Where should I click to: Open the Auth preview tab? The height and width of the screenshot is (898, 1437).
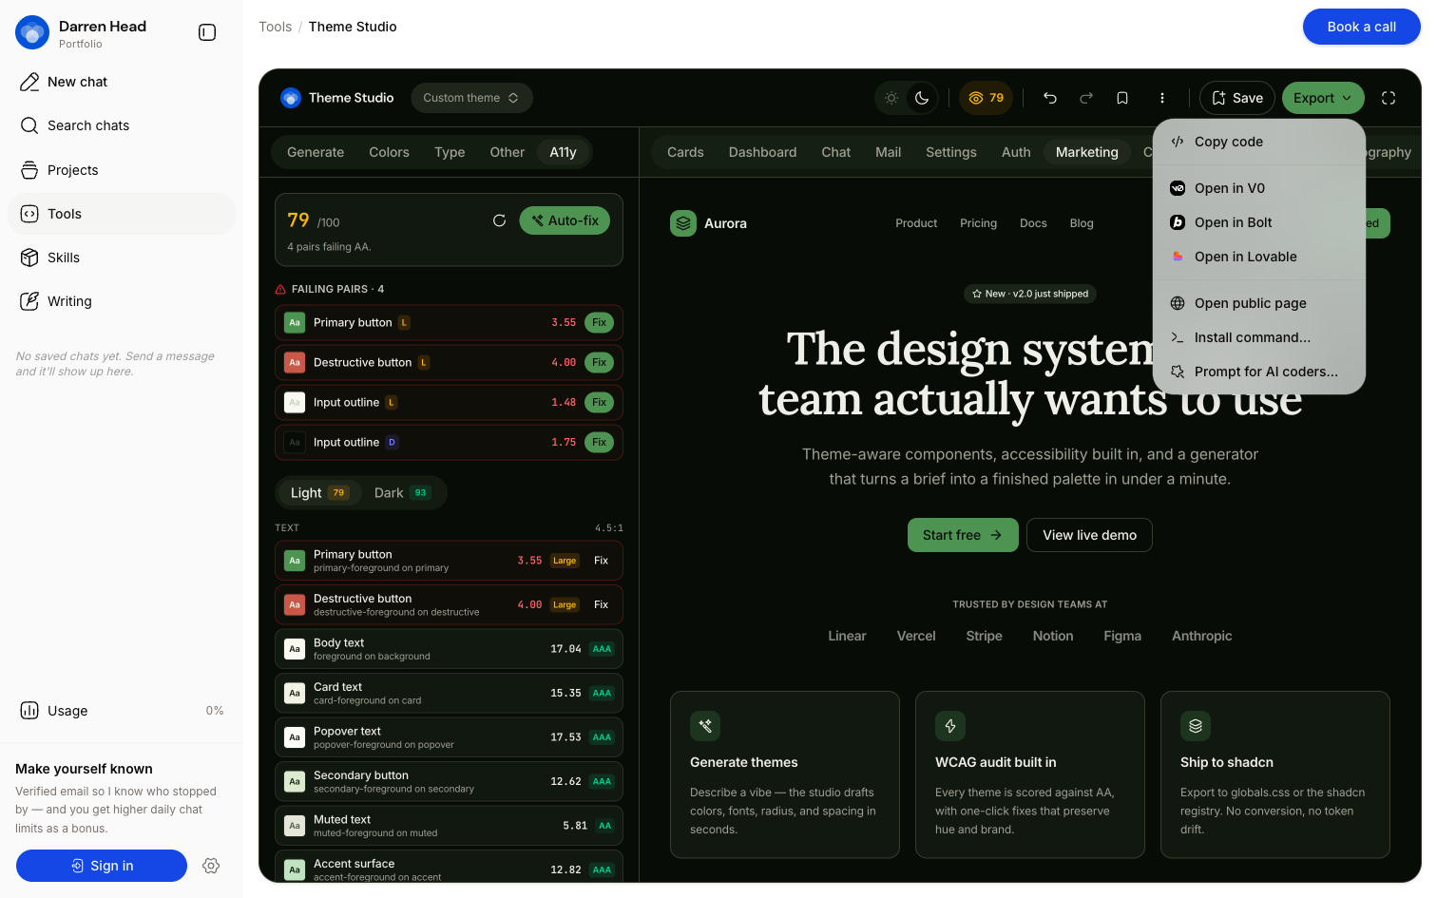click(1016, 152)
